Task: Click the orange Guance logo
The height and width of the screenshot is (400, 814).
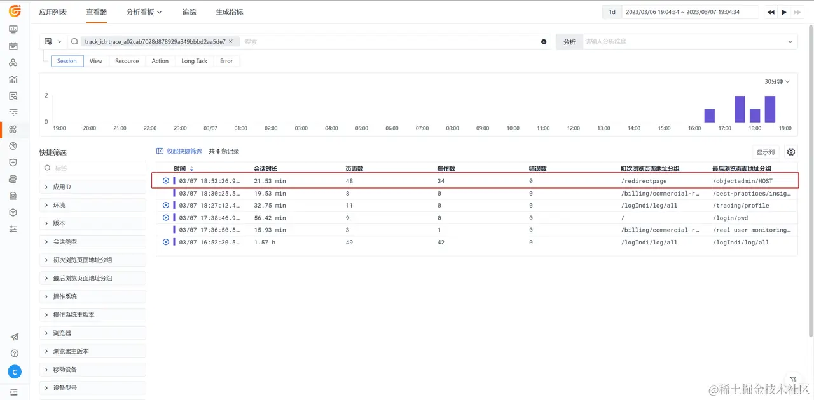Action: coord(14,11)
